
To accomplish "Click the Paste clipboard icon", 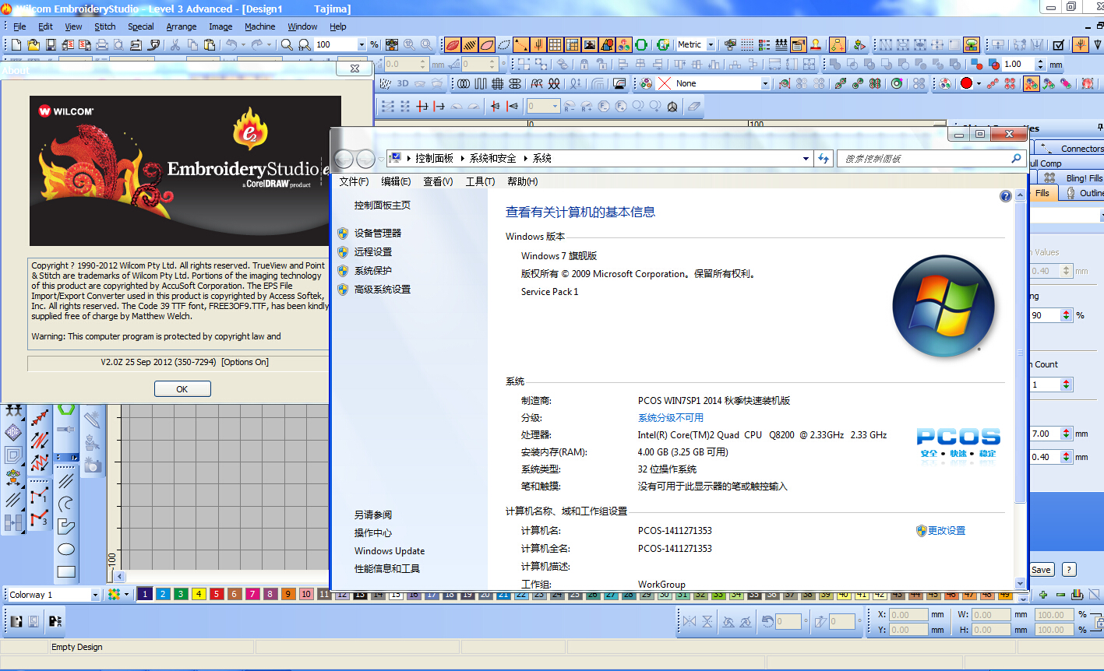I will 209,44.
